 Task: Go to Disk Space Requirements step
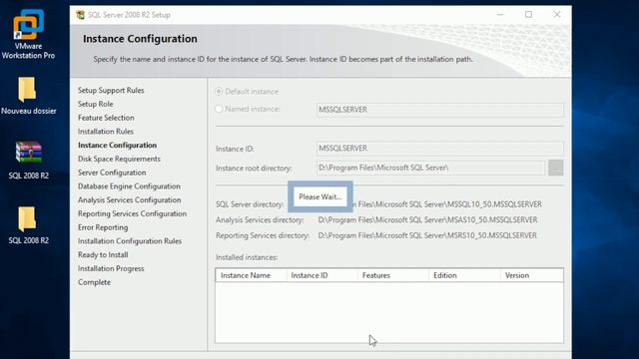pyautogui.click(x=119, y=159)
